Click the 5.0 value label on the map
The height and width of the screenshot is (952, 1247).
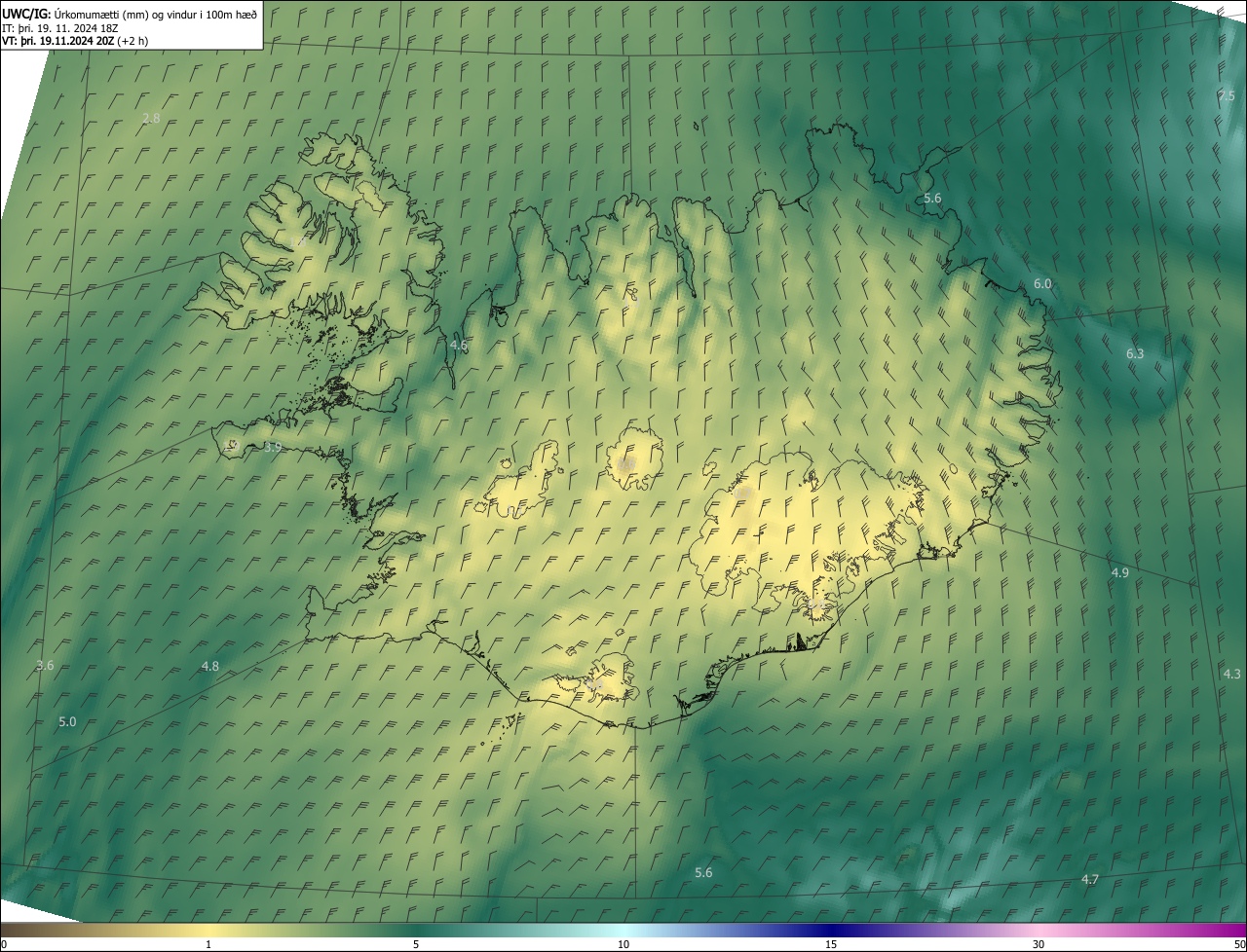67,722
